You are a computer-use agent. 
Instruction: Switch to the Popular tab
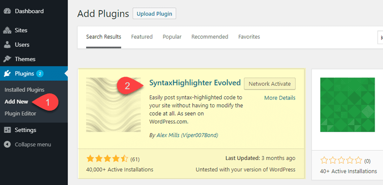[x=172, y=37]
